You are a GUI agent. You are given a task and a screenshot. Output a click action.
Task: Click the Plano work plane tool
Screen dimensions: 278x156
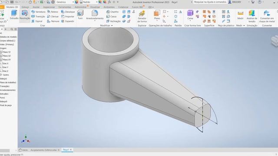pyautogui.click(x=157, y=15)
